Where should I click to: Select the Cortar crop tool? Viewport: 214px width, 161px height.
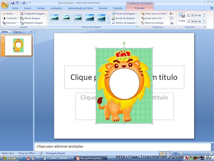[182, 17]
